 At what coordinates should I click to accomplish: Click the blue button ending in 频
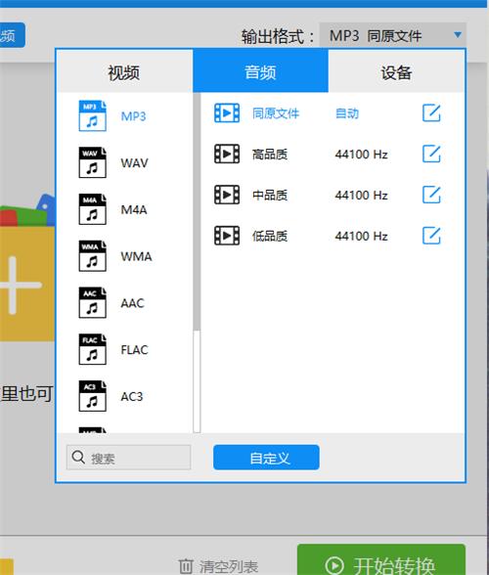(x=13, y=35)
